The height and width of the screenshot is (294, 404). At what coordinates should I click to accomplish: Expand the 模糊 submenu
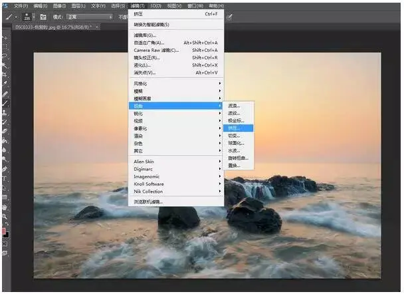click(x=176, y=90)
